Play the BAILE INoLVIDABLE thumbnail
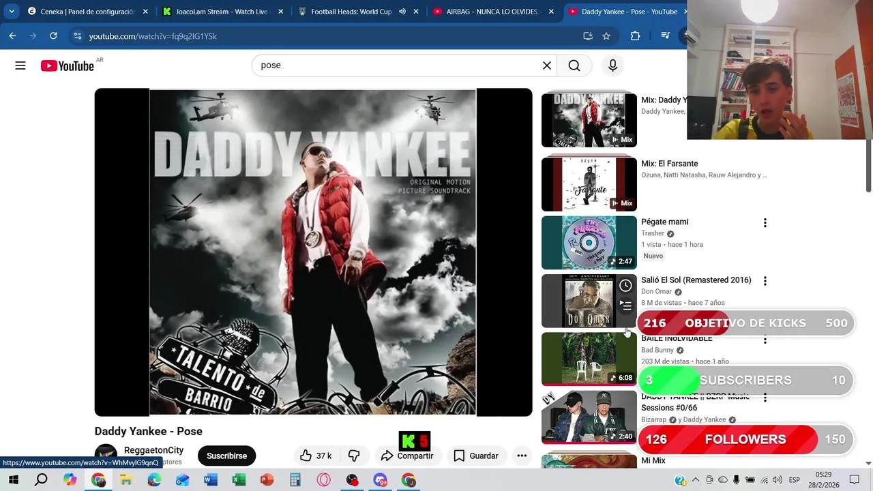 tap(589, 359)
